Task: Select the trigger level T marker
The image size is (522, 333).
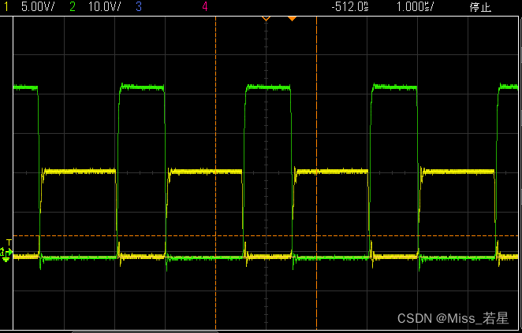Action: pos(9,242)
